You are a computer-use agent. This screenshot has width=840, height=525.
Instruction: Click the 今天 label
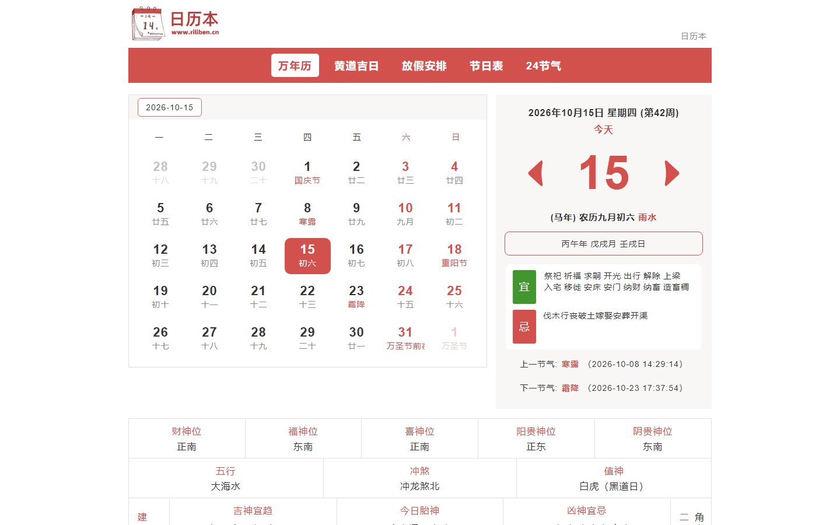click(604, 129)
